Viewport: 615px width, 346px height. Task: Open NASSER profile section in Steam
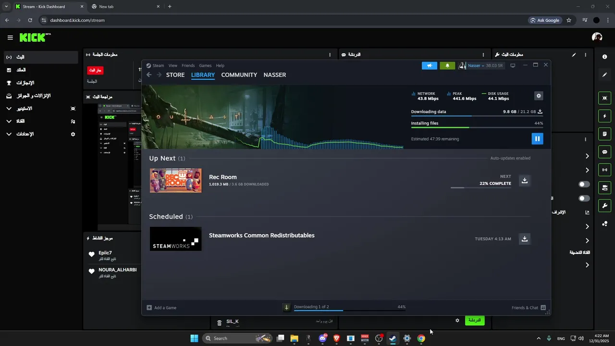click(275, 75)
